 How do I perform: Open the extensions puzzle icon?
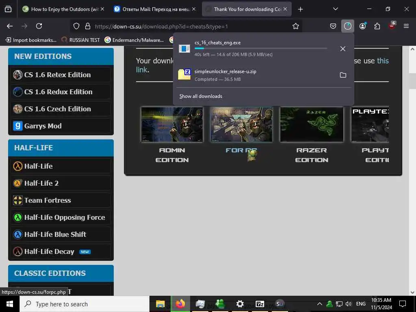pos(377,26)
